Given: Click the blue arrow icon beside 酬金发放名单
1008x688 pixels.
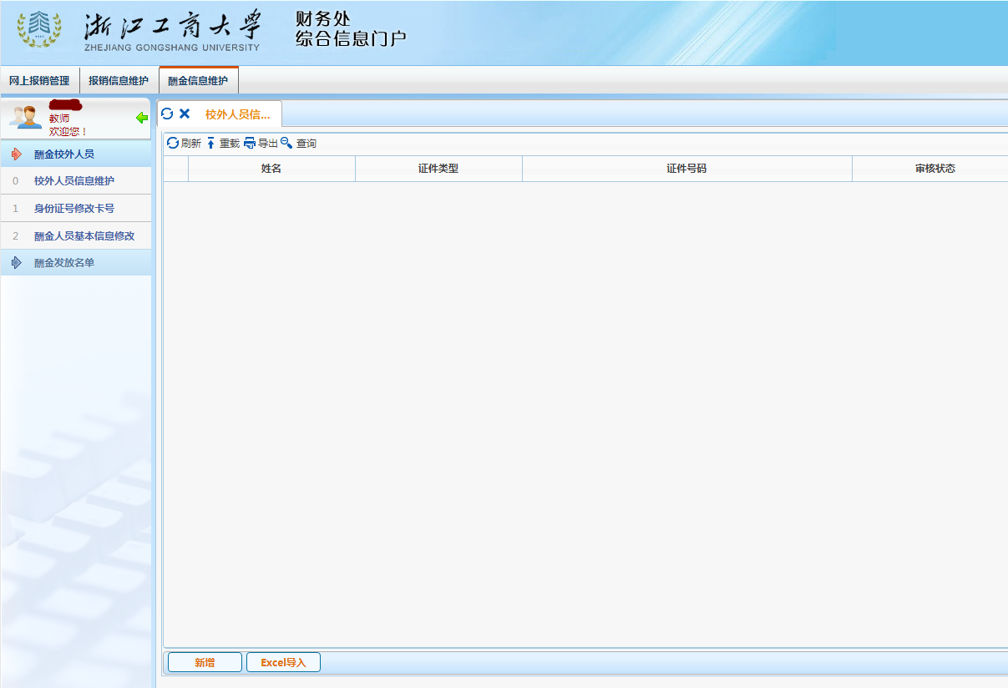Looking at the screenshot, I should tap(15, 261).
